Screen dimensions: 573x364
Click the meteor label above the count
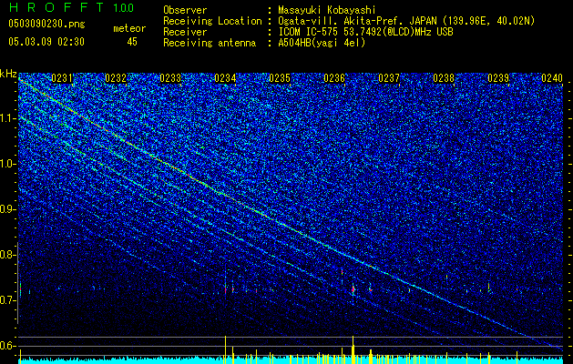coord(129,28)
